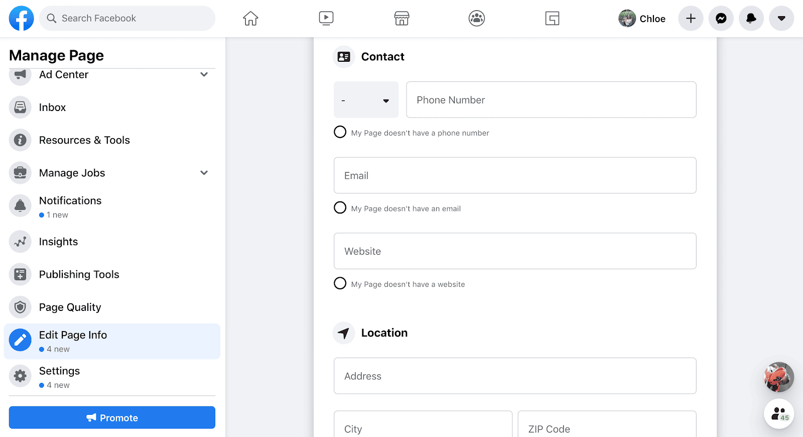The width and height of the screenshot is (803, 437).
Task: Click the Settings gear icon
Action: [x=20, y=376]
